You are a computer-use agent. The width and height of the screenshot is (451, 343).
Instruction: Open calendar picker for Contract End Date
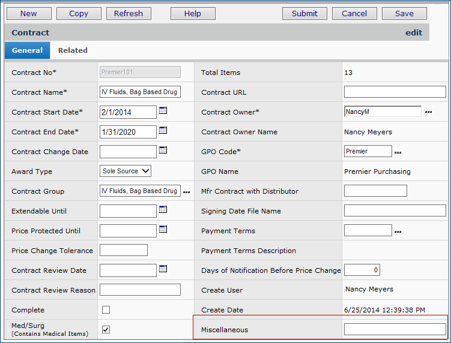(163, 131)
